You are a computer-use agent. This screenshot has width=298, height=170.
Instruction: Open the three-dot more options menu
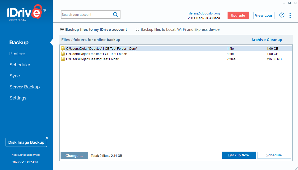(x=290, y=16)
